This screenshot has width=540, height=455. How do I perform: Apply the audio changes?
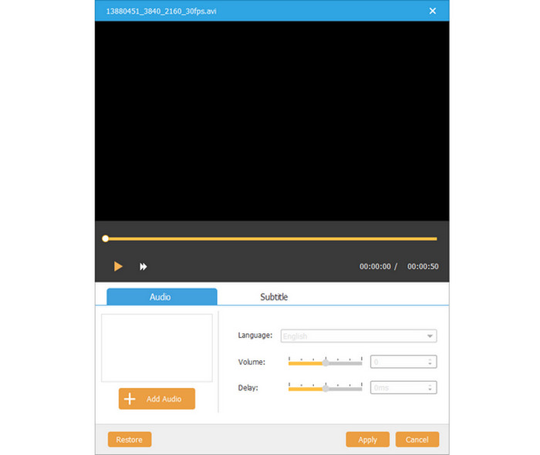tap(368, 440)
